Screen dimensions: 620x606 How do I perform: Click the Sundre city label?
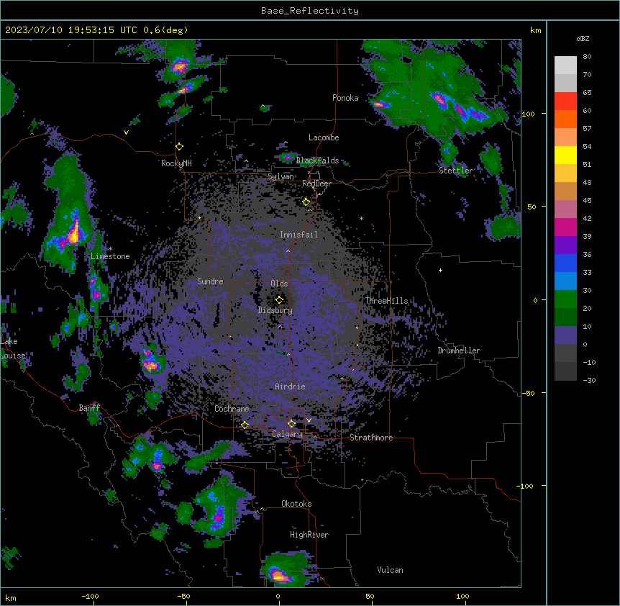[210, 281]
